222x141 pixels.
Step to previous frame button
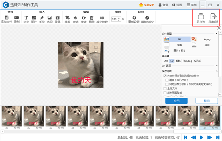coord(194,137)
